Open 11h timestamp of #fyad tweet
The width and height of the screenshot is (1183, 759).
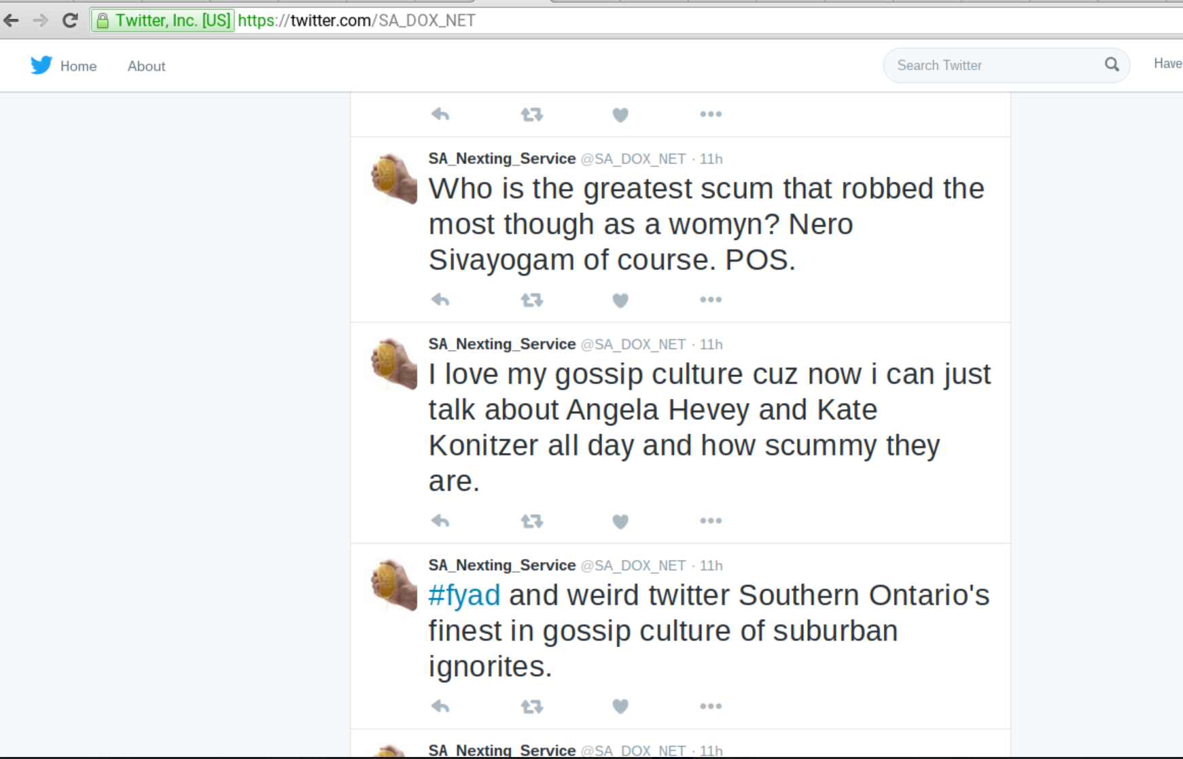click(x=711, y=566)
